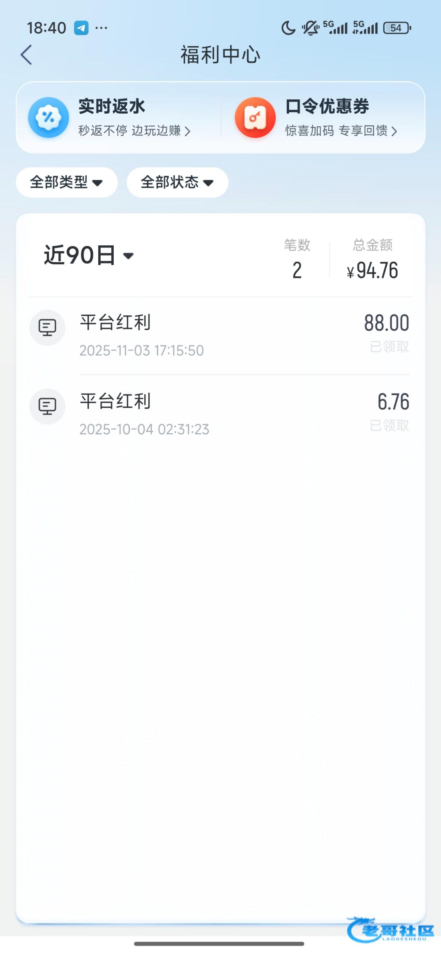Tap the battery indicator in status bar

pyautogui.click(x=397, y=28)
